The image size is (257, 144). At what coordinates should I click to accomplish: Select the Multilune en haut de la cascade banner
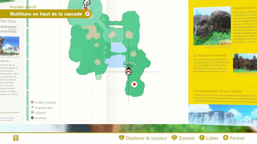click(x=46, y=14)
